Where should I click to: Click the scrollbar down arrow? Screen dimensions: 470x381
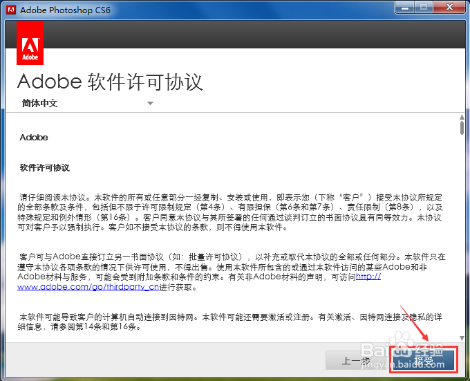[x=462, y=338]
